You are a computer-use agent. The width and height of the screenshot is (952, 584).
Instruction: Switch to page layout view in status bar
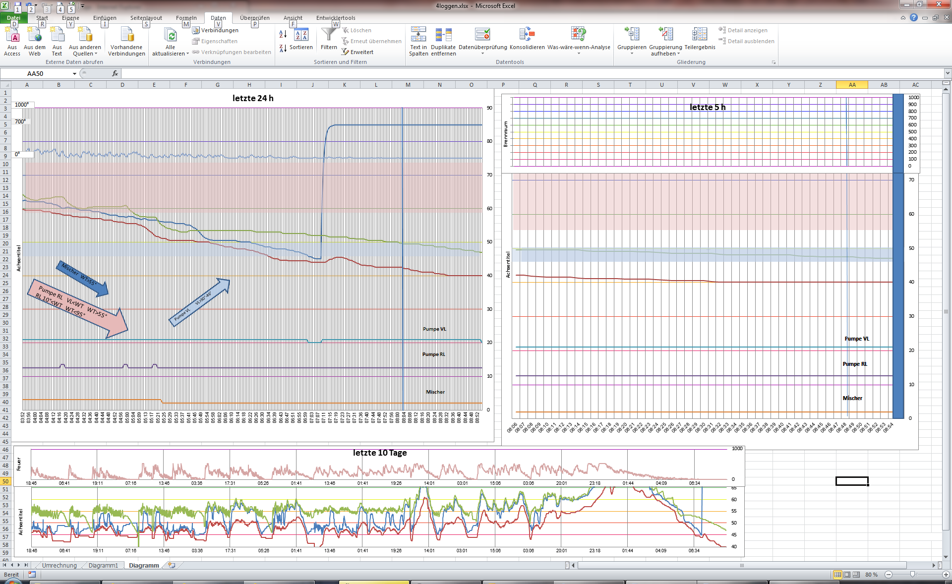click(847, 575)
